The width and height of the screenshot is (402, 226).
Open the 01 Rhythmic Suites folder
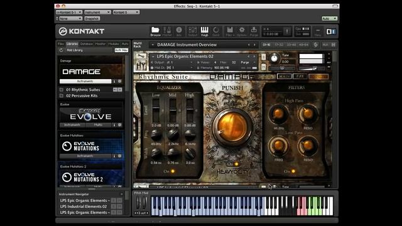click(83, 90)
